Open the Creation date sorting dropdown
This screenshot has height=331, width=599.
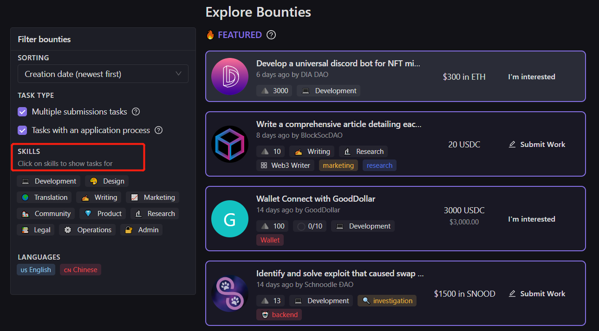(103, 74)
